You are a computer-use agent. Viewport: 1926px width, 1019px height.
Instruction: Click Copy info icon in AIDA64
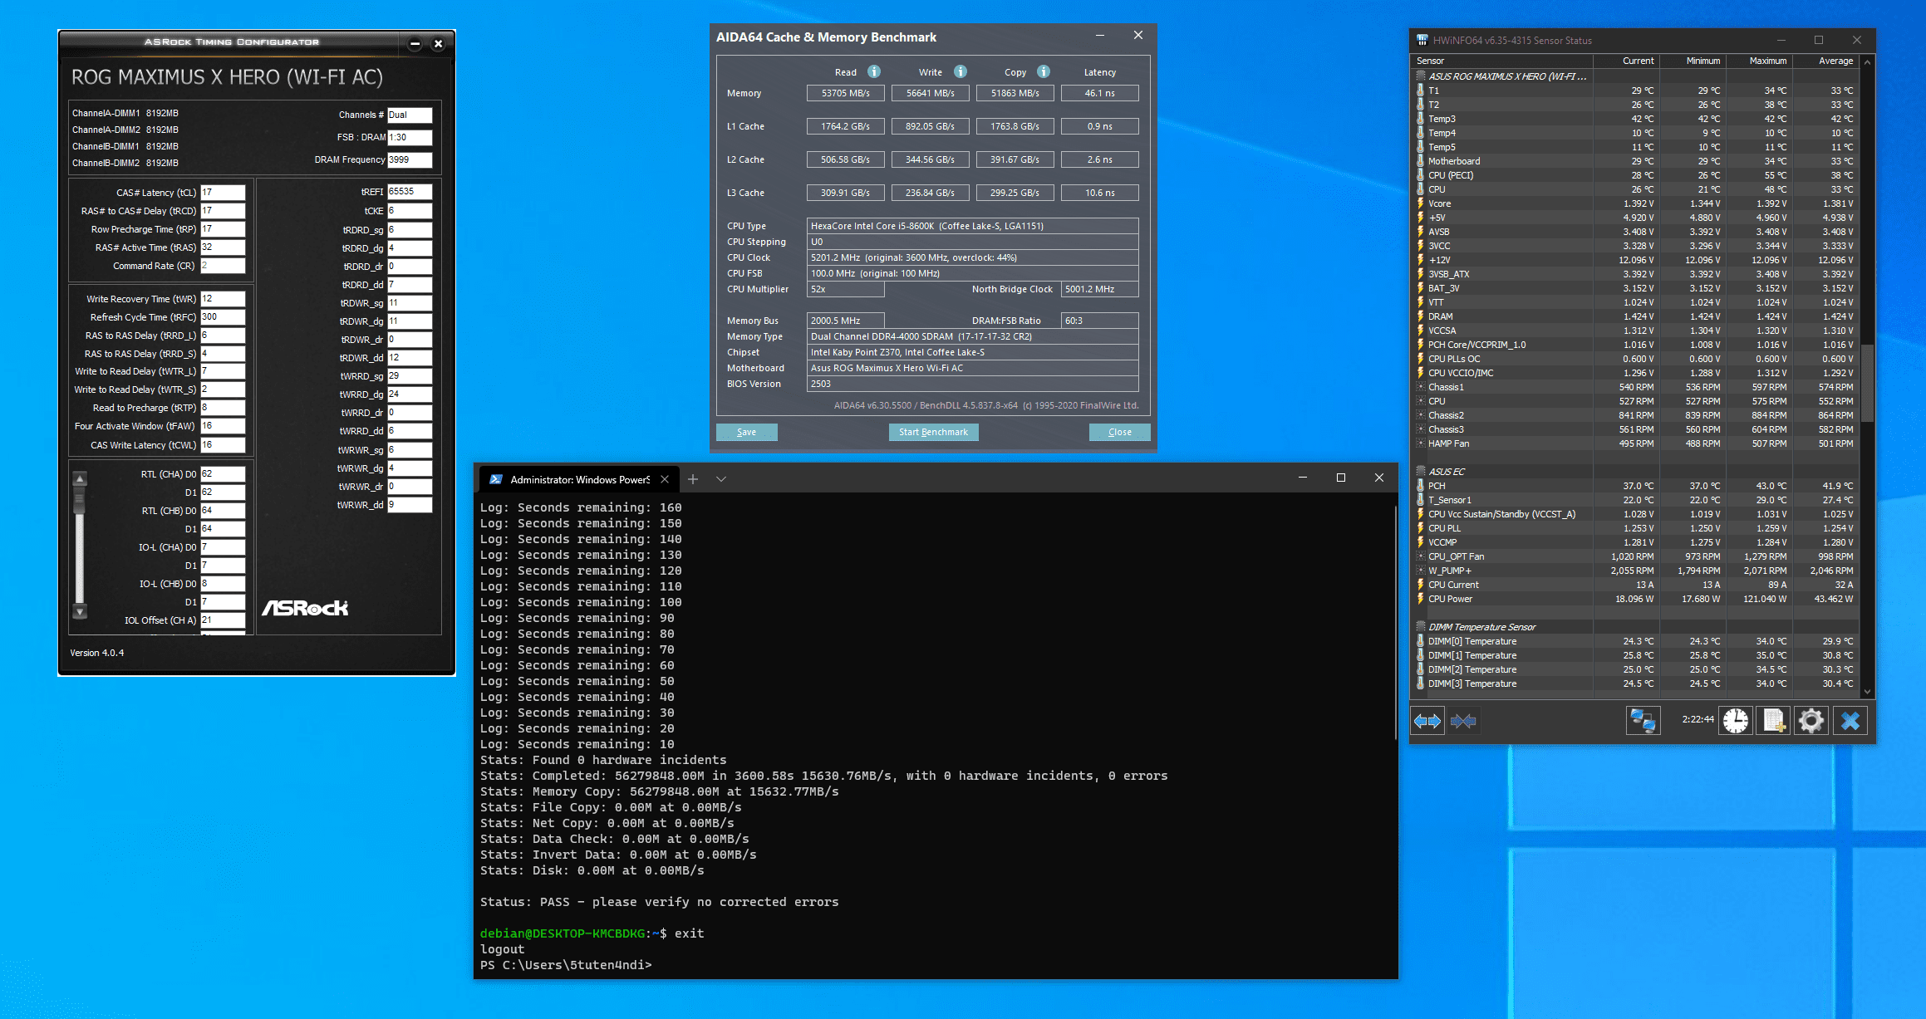click(1044, 71)
